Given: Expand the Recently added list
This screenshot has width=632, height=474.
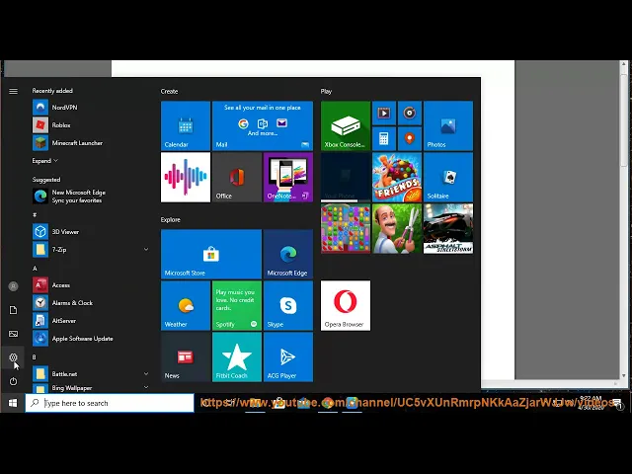Looking at the screenshot, I should (44, 160).
